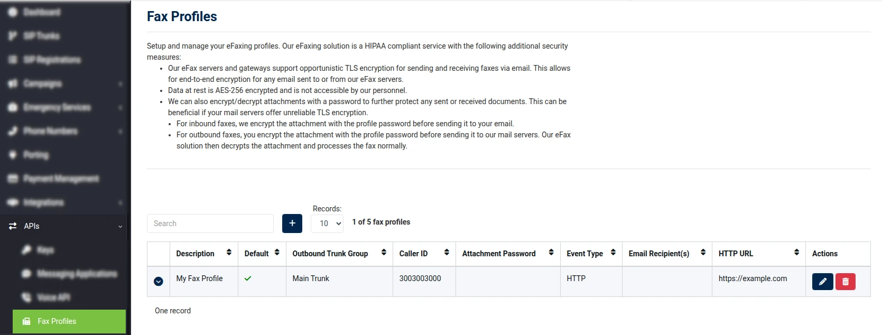Screen dimensions: 882x335
Task: Sort table by Default column arrows
Action: 277,253
